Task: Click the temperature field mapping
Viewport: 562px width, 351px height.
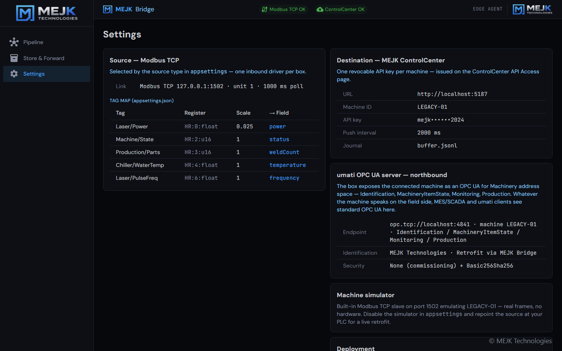Action: tap(288, 165)
